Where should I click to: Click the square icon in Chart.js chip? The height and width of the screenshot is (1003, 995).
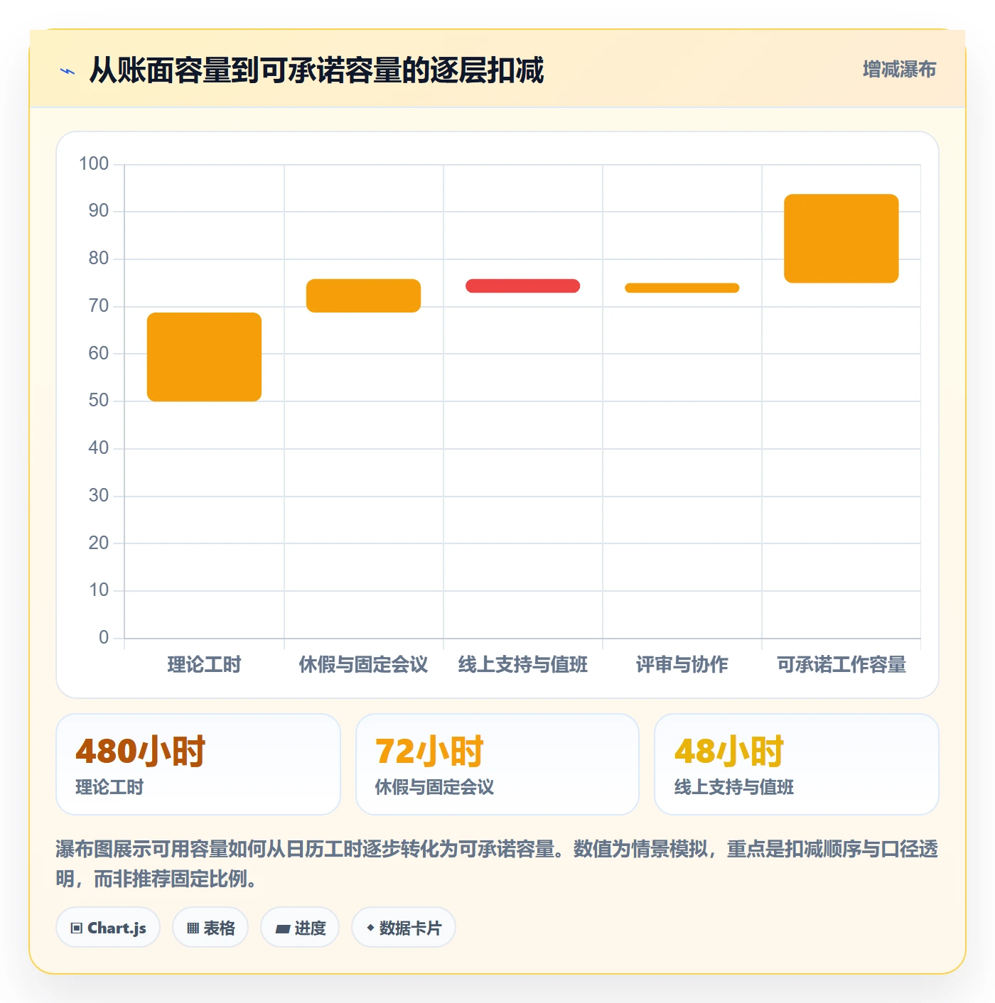tap(77, 928)
